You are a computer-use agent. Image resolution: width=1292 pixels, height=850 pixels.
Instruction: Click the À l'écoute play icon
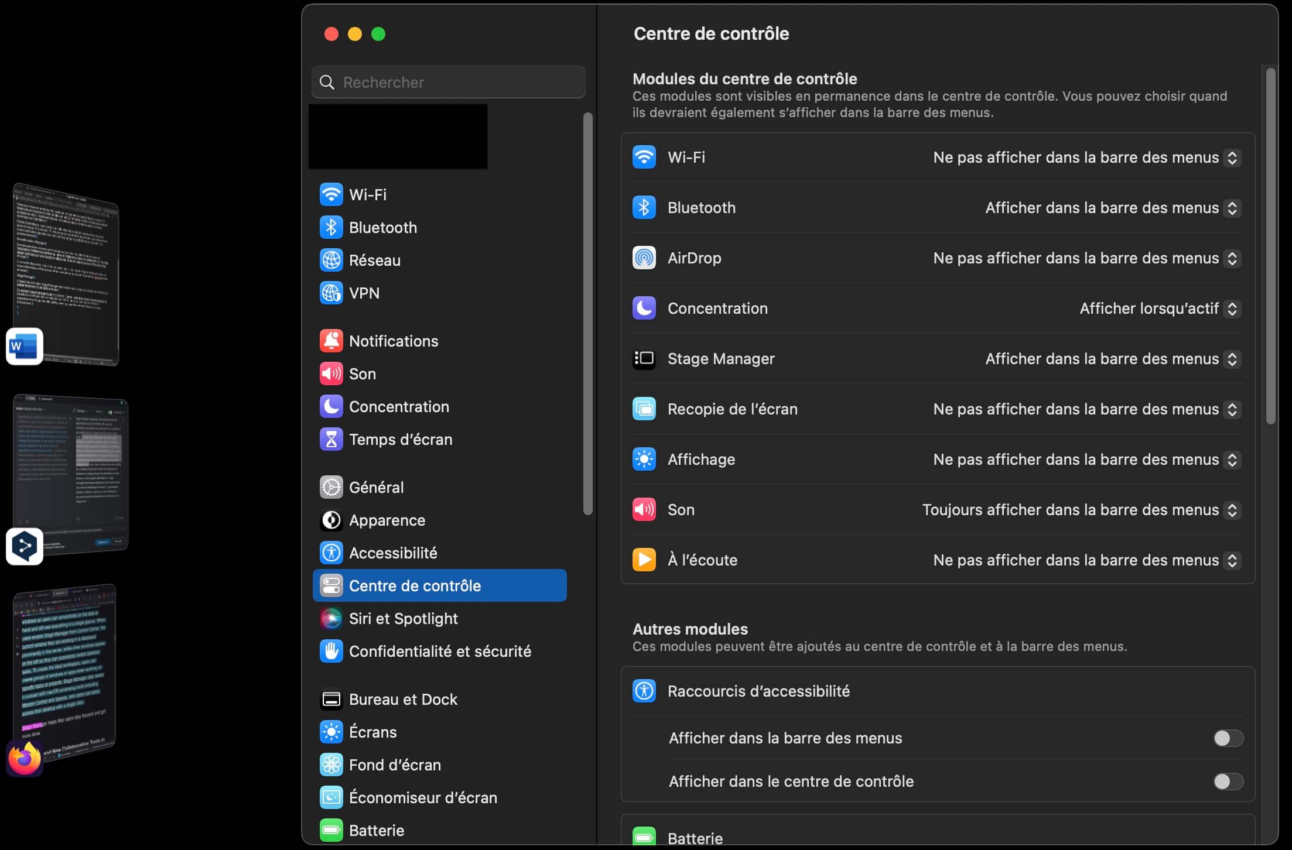coord(644,560)
